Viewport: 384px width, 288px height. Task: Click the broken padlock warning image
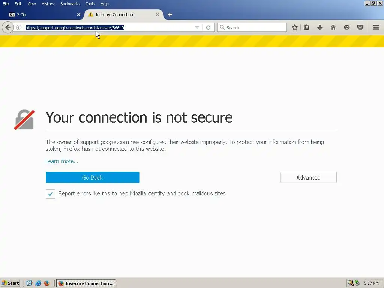point(24,120)
